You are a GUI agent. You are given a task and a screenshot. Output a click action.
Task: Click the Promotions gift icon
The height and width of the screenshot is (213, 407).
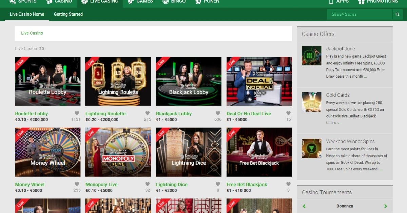pyautogui.click(x=361, y=2)
